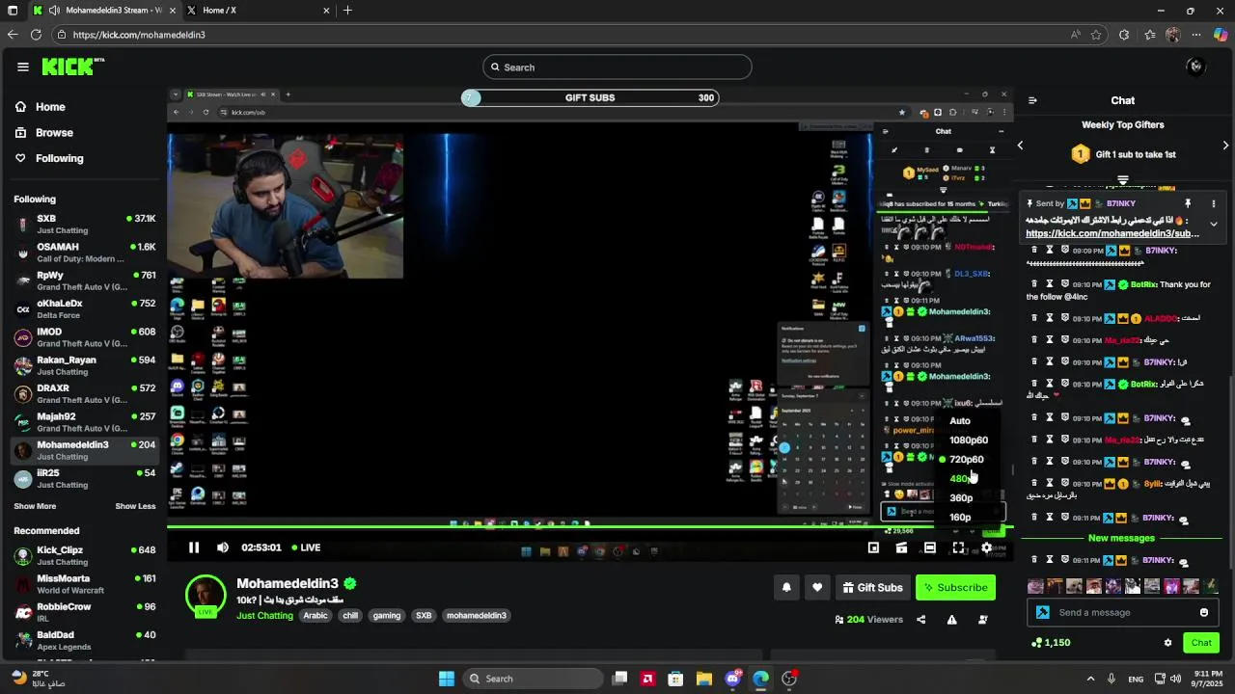This screenshot has height=694, width=1235.
Task: Collapse the chat panel with the arrow icon
Action: pyautogui.click(x=1032, y=100)
